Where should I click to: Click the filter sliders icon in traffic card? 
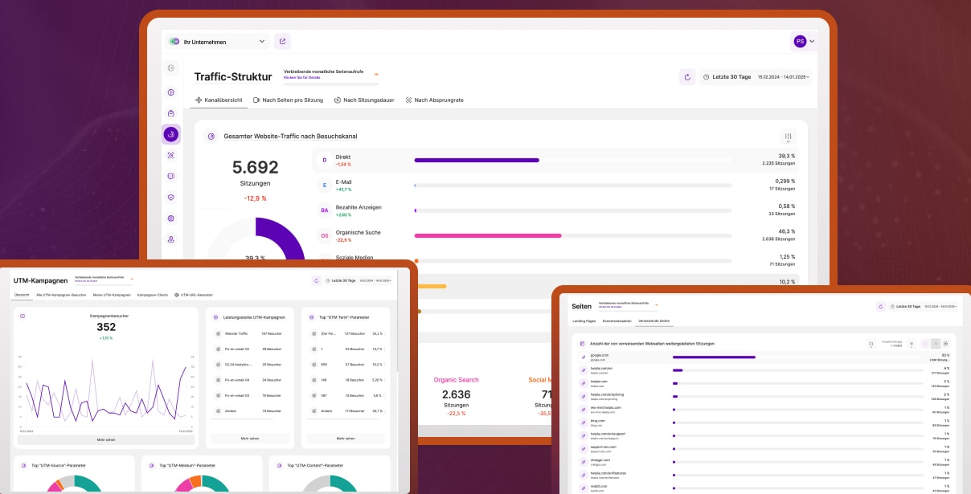(787, 137)
